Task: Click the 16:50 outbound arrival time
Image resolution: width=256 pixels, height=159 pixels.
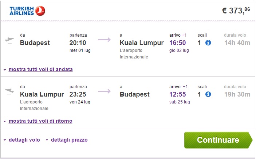Action: [x=178, y=43]
